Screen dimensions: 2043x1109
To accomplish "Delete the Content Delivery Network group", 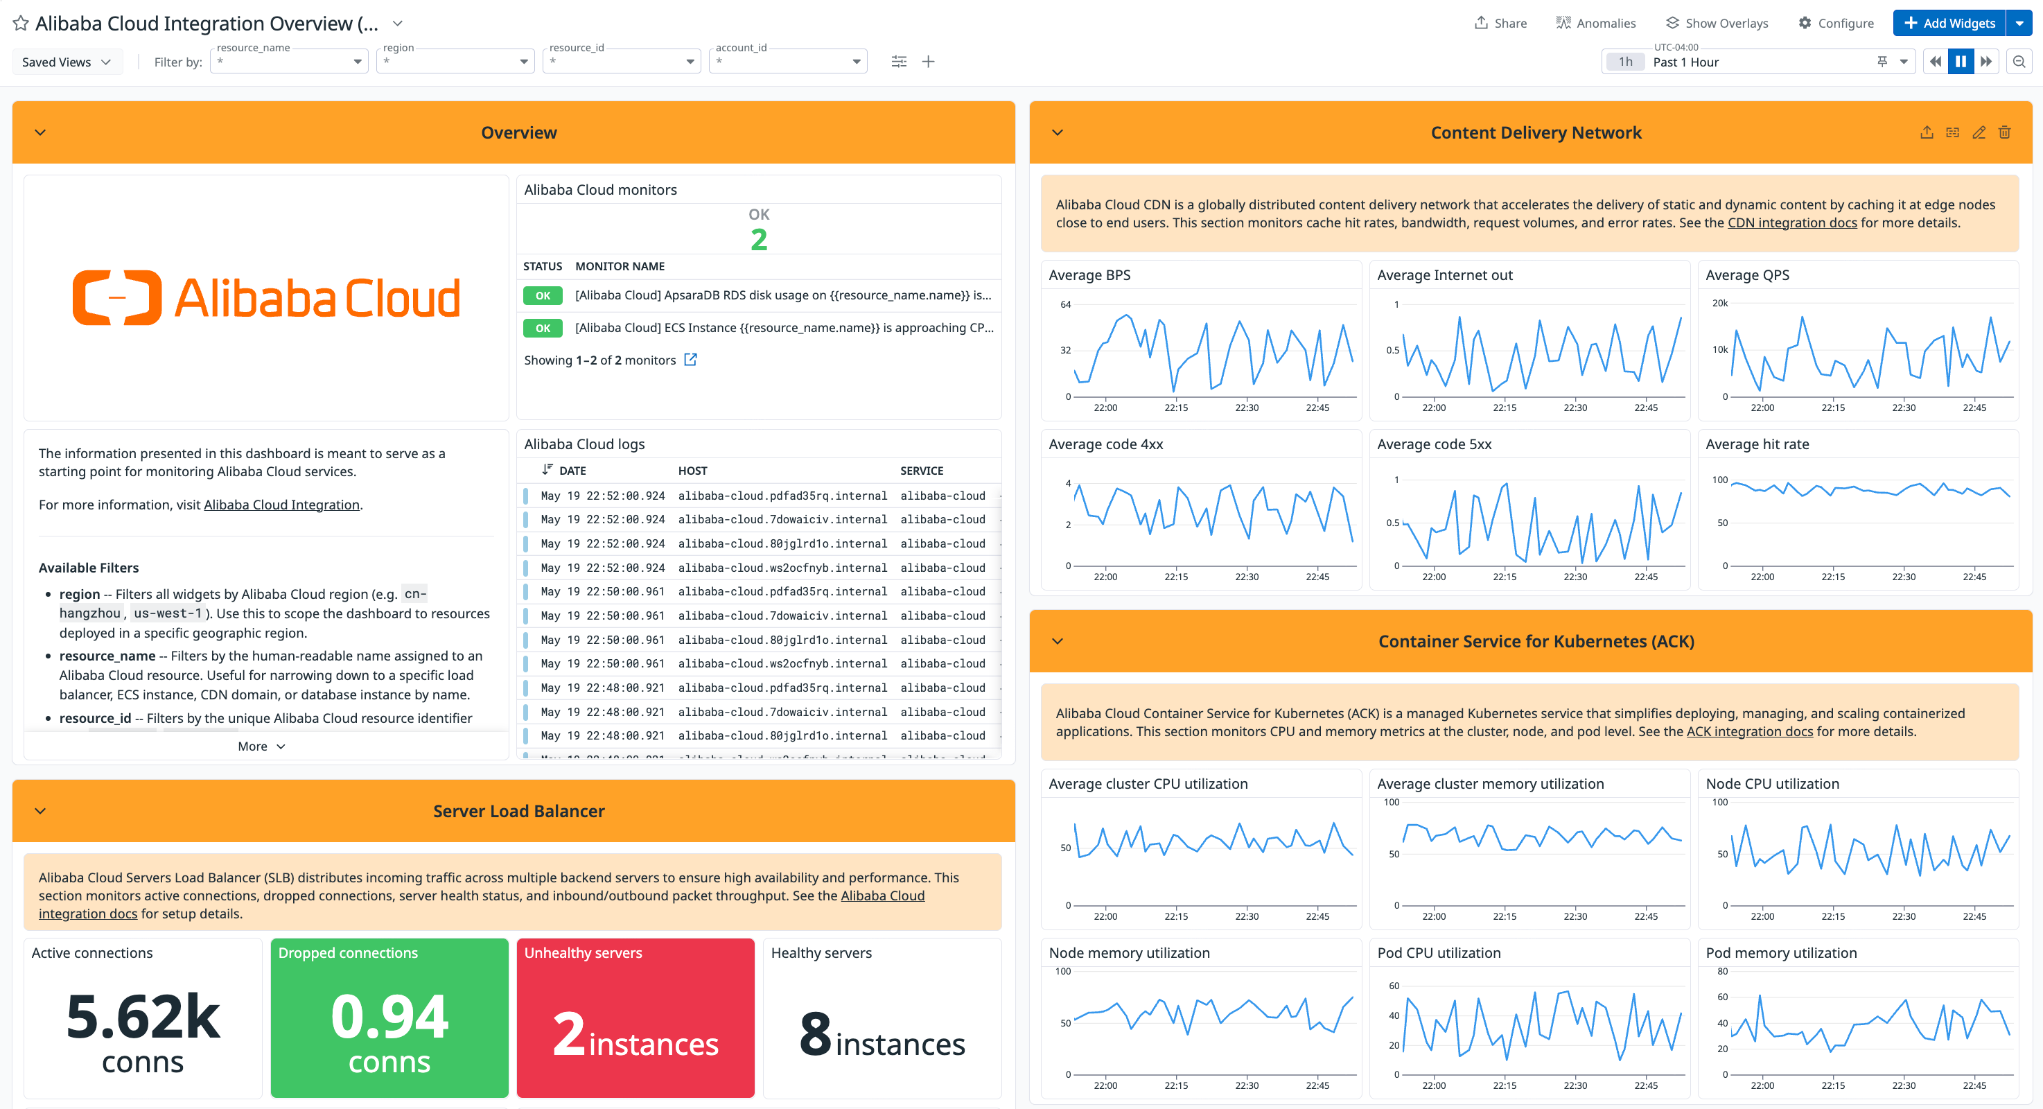I will pos(2004,132).
